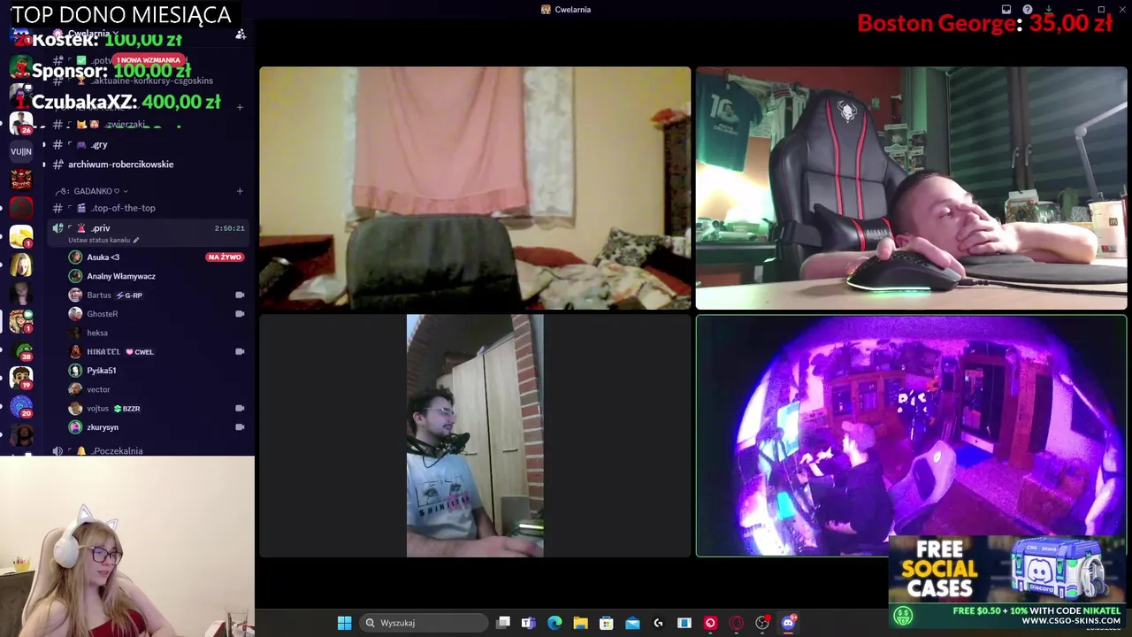Focus the brick wall webcam tile

(475, 436)
